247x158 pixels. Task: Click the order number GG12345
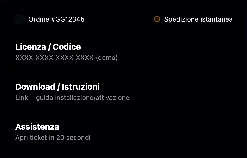click(x=70, y=19)
